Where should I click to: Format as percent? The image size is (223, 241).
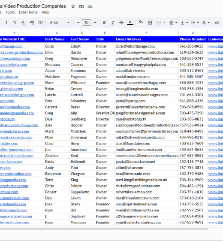(x=15, y=22)
